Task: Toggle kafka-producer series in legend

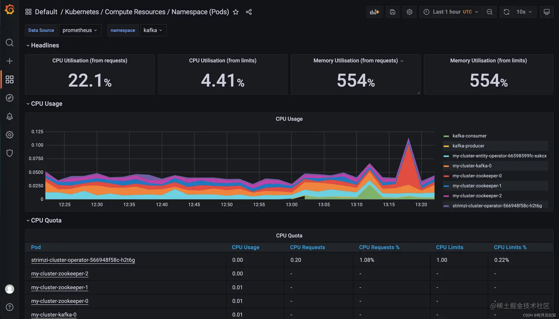Action: 468,146
